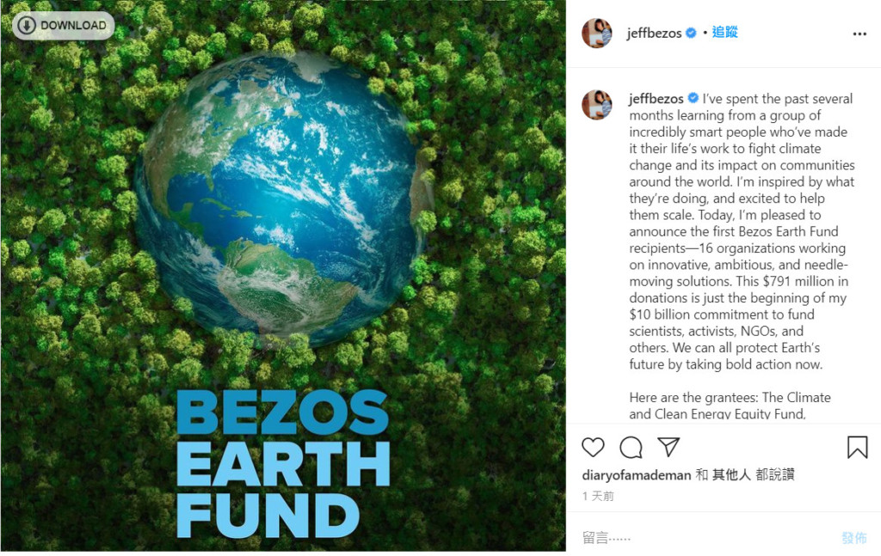
Task: Click the download arrow icon on the image
Action: click(x=27, y=26)
